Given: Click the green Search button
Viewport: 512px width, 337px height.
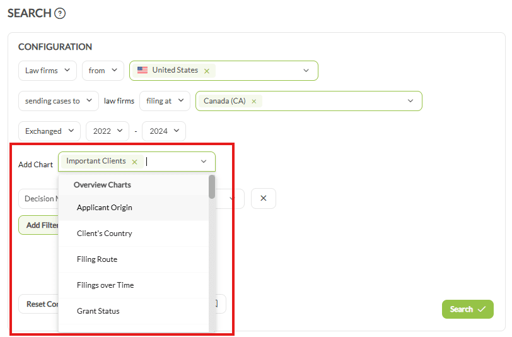Looking at the screenshot, I should tap(468, 309).
